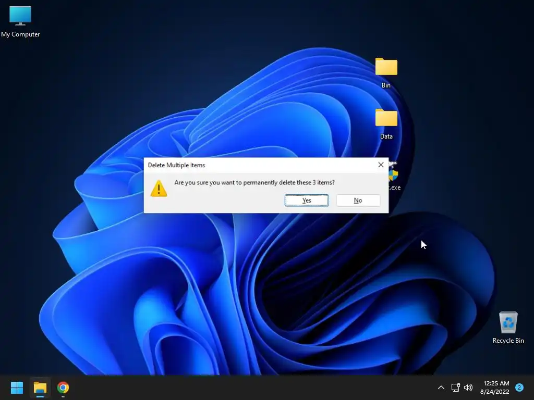Viewport: 534px width, 400px height.
Task: Open the Windows Start menu
Action: coord(17,387)
